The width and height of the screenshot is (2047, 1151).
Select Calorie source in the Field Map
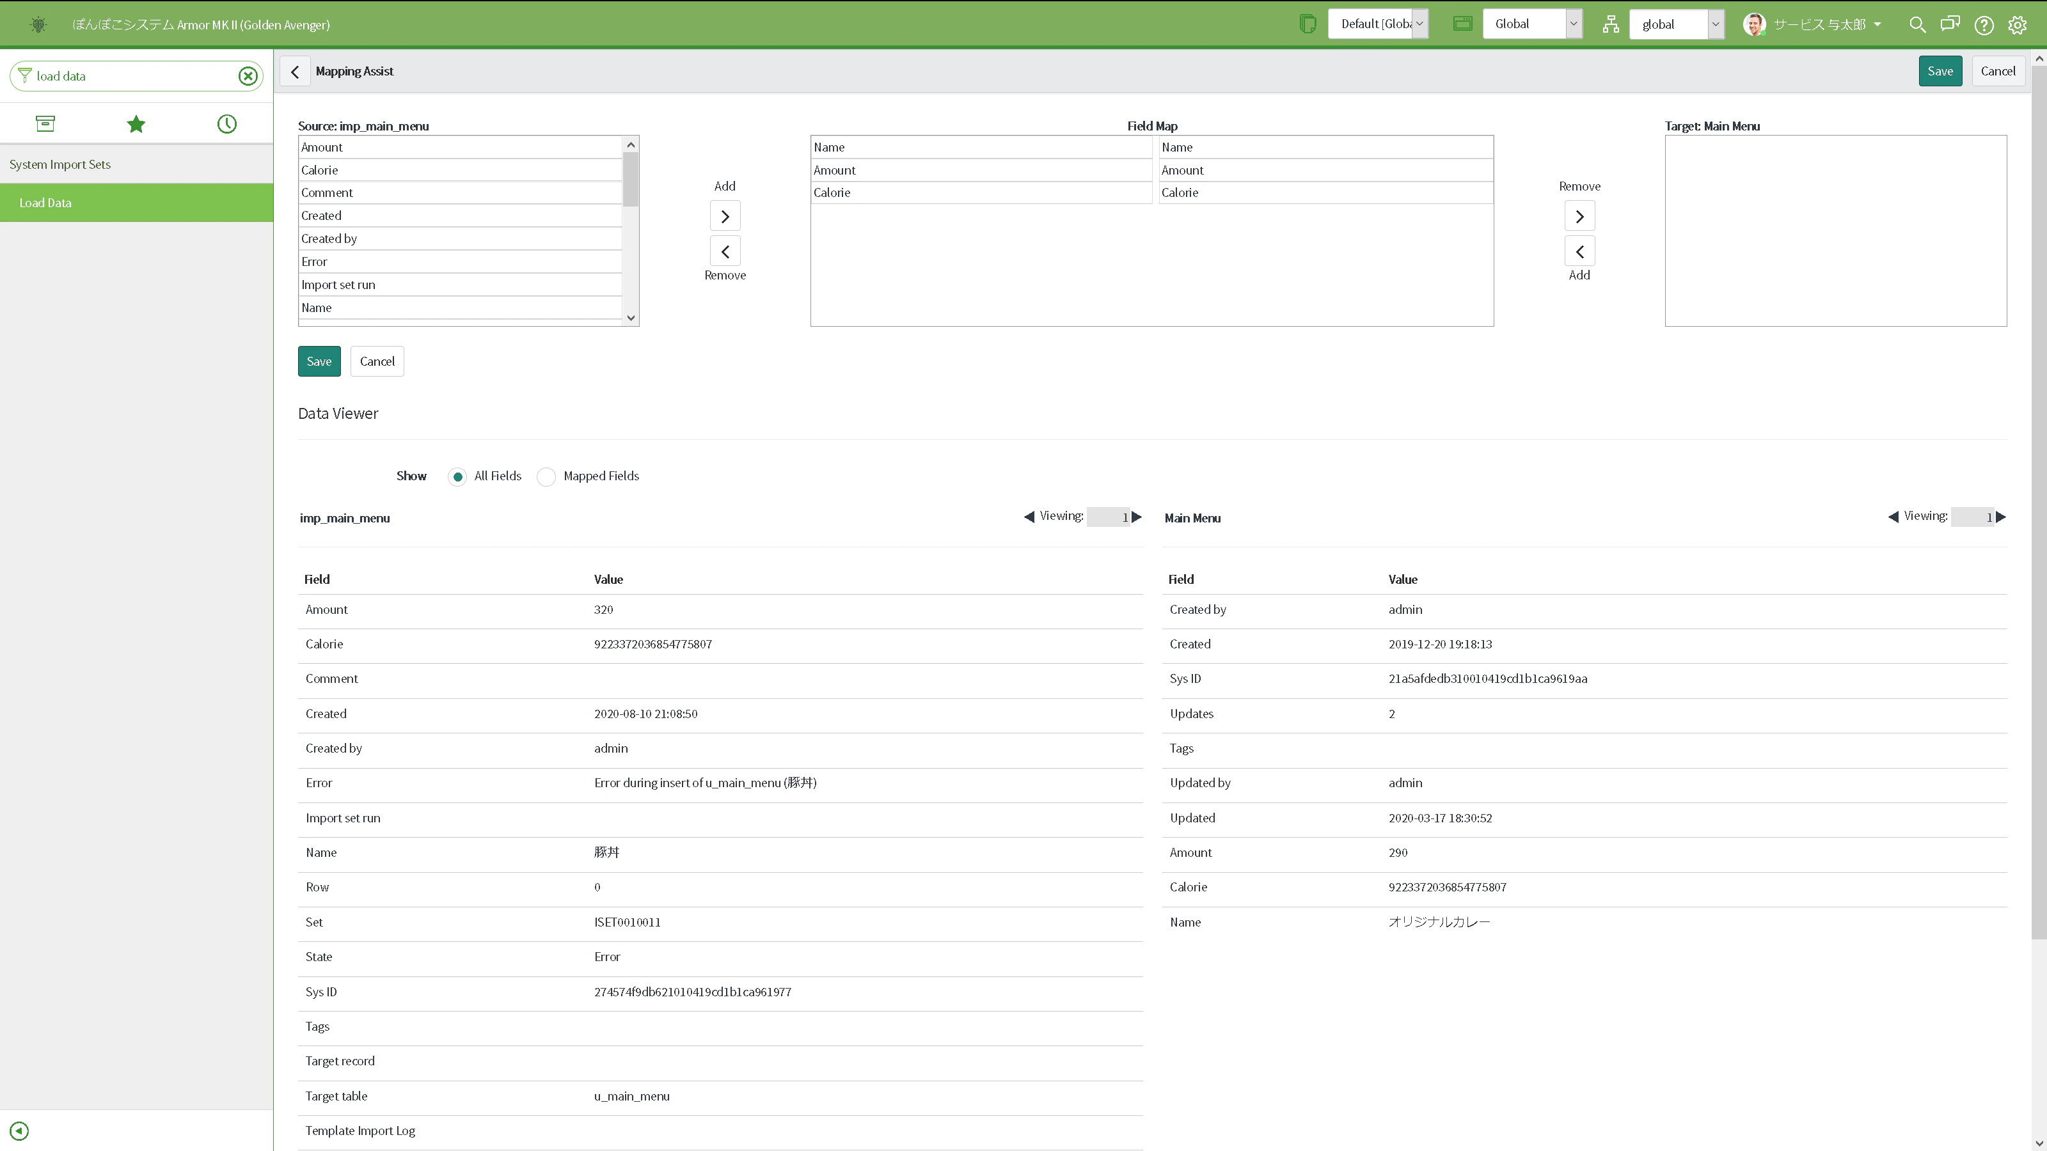pyautogui.click(x=981, y=193)
